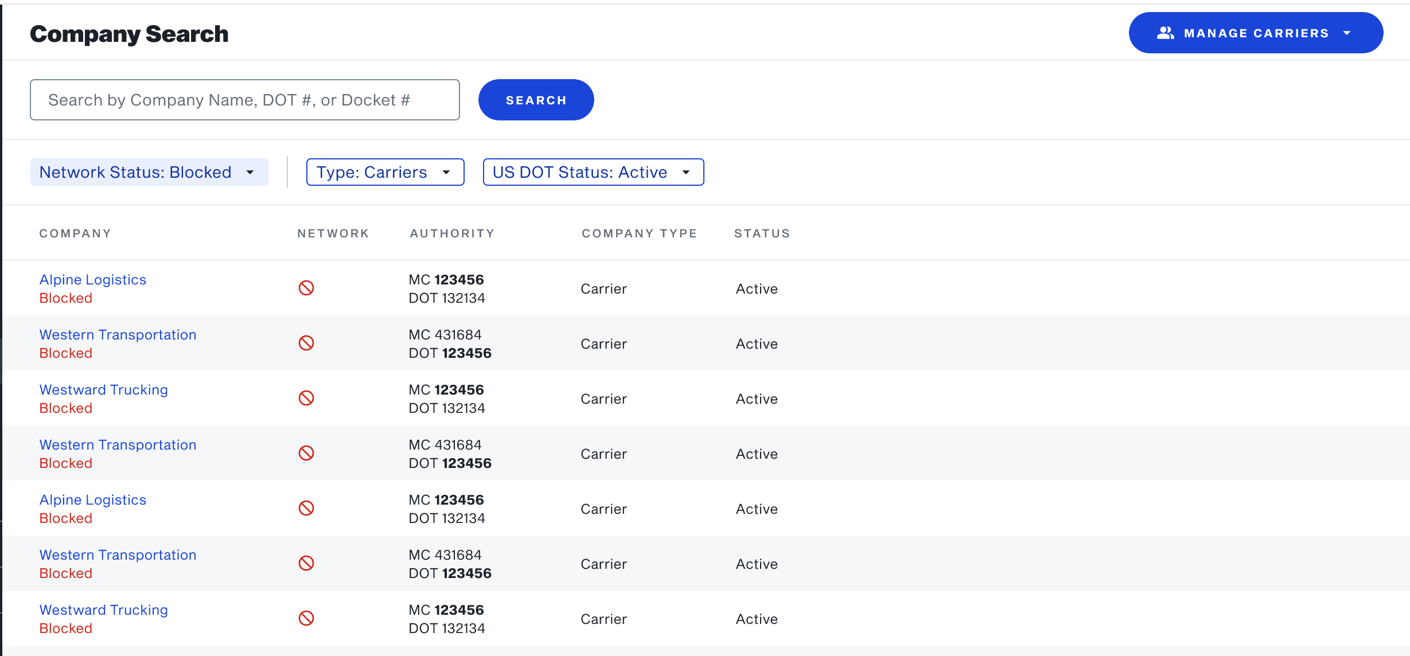
Task: Click blocked icon in first Alpine Logistics row
Action: 306,288
